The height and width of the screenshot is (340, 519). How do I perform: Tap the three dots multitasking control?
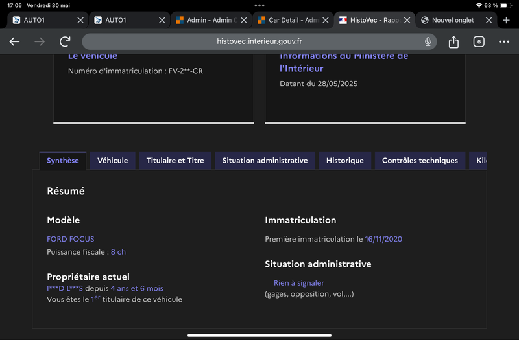259,5
